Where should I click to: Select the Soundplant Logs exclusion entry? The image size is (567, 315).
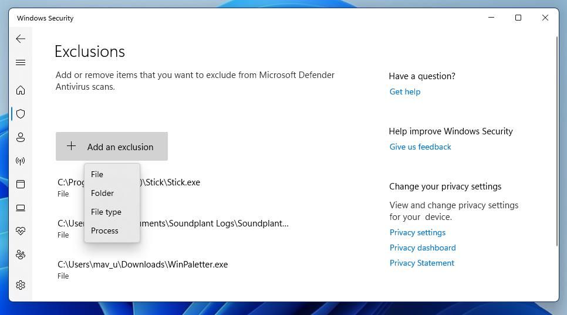[x=173, y=229]
